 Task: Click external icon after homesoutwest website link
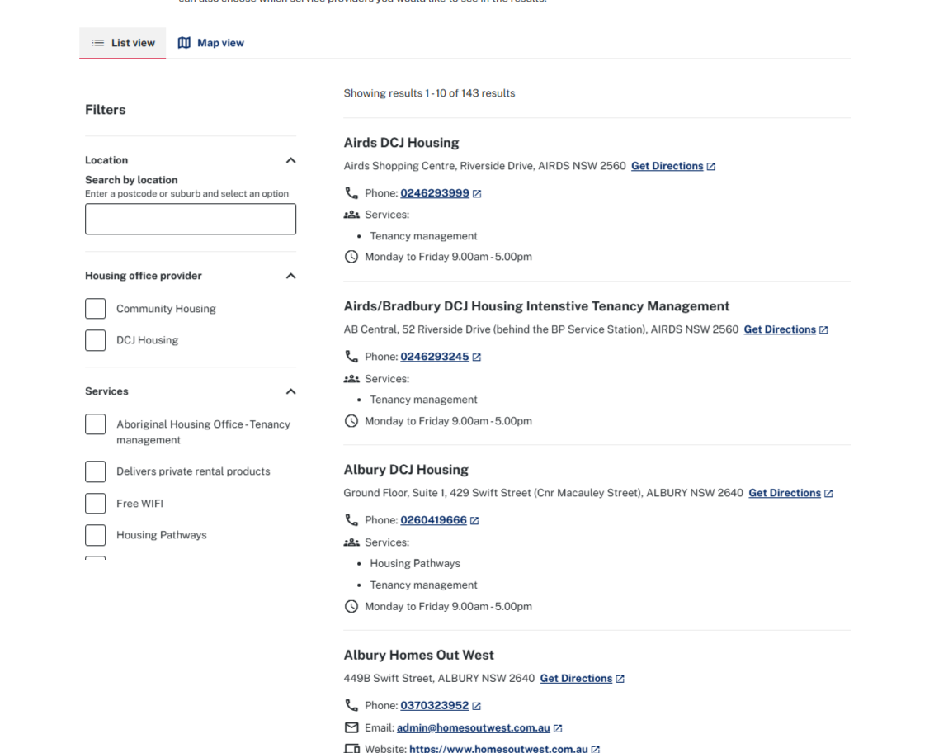coord(596,750)
